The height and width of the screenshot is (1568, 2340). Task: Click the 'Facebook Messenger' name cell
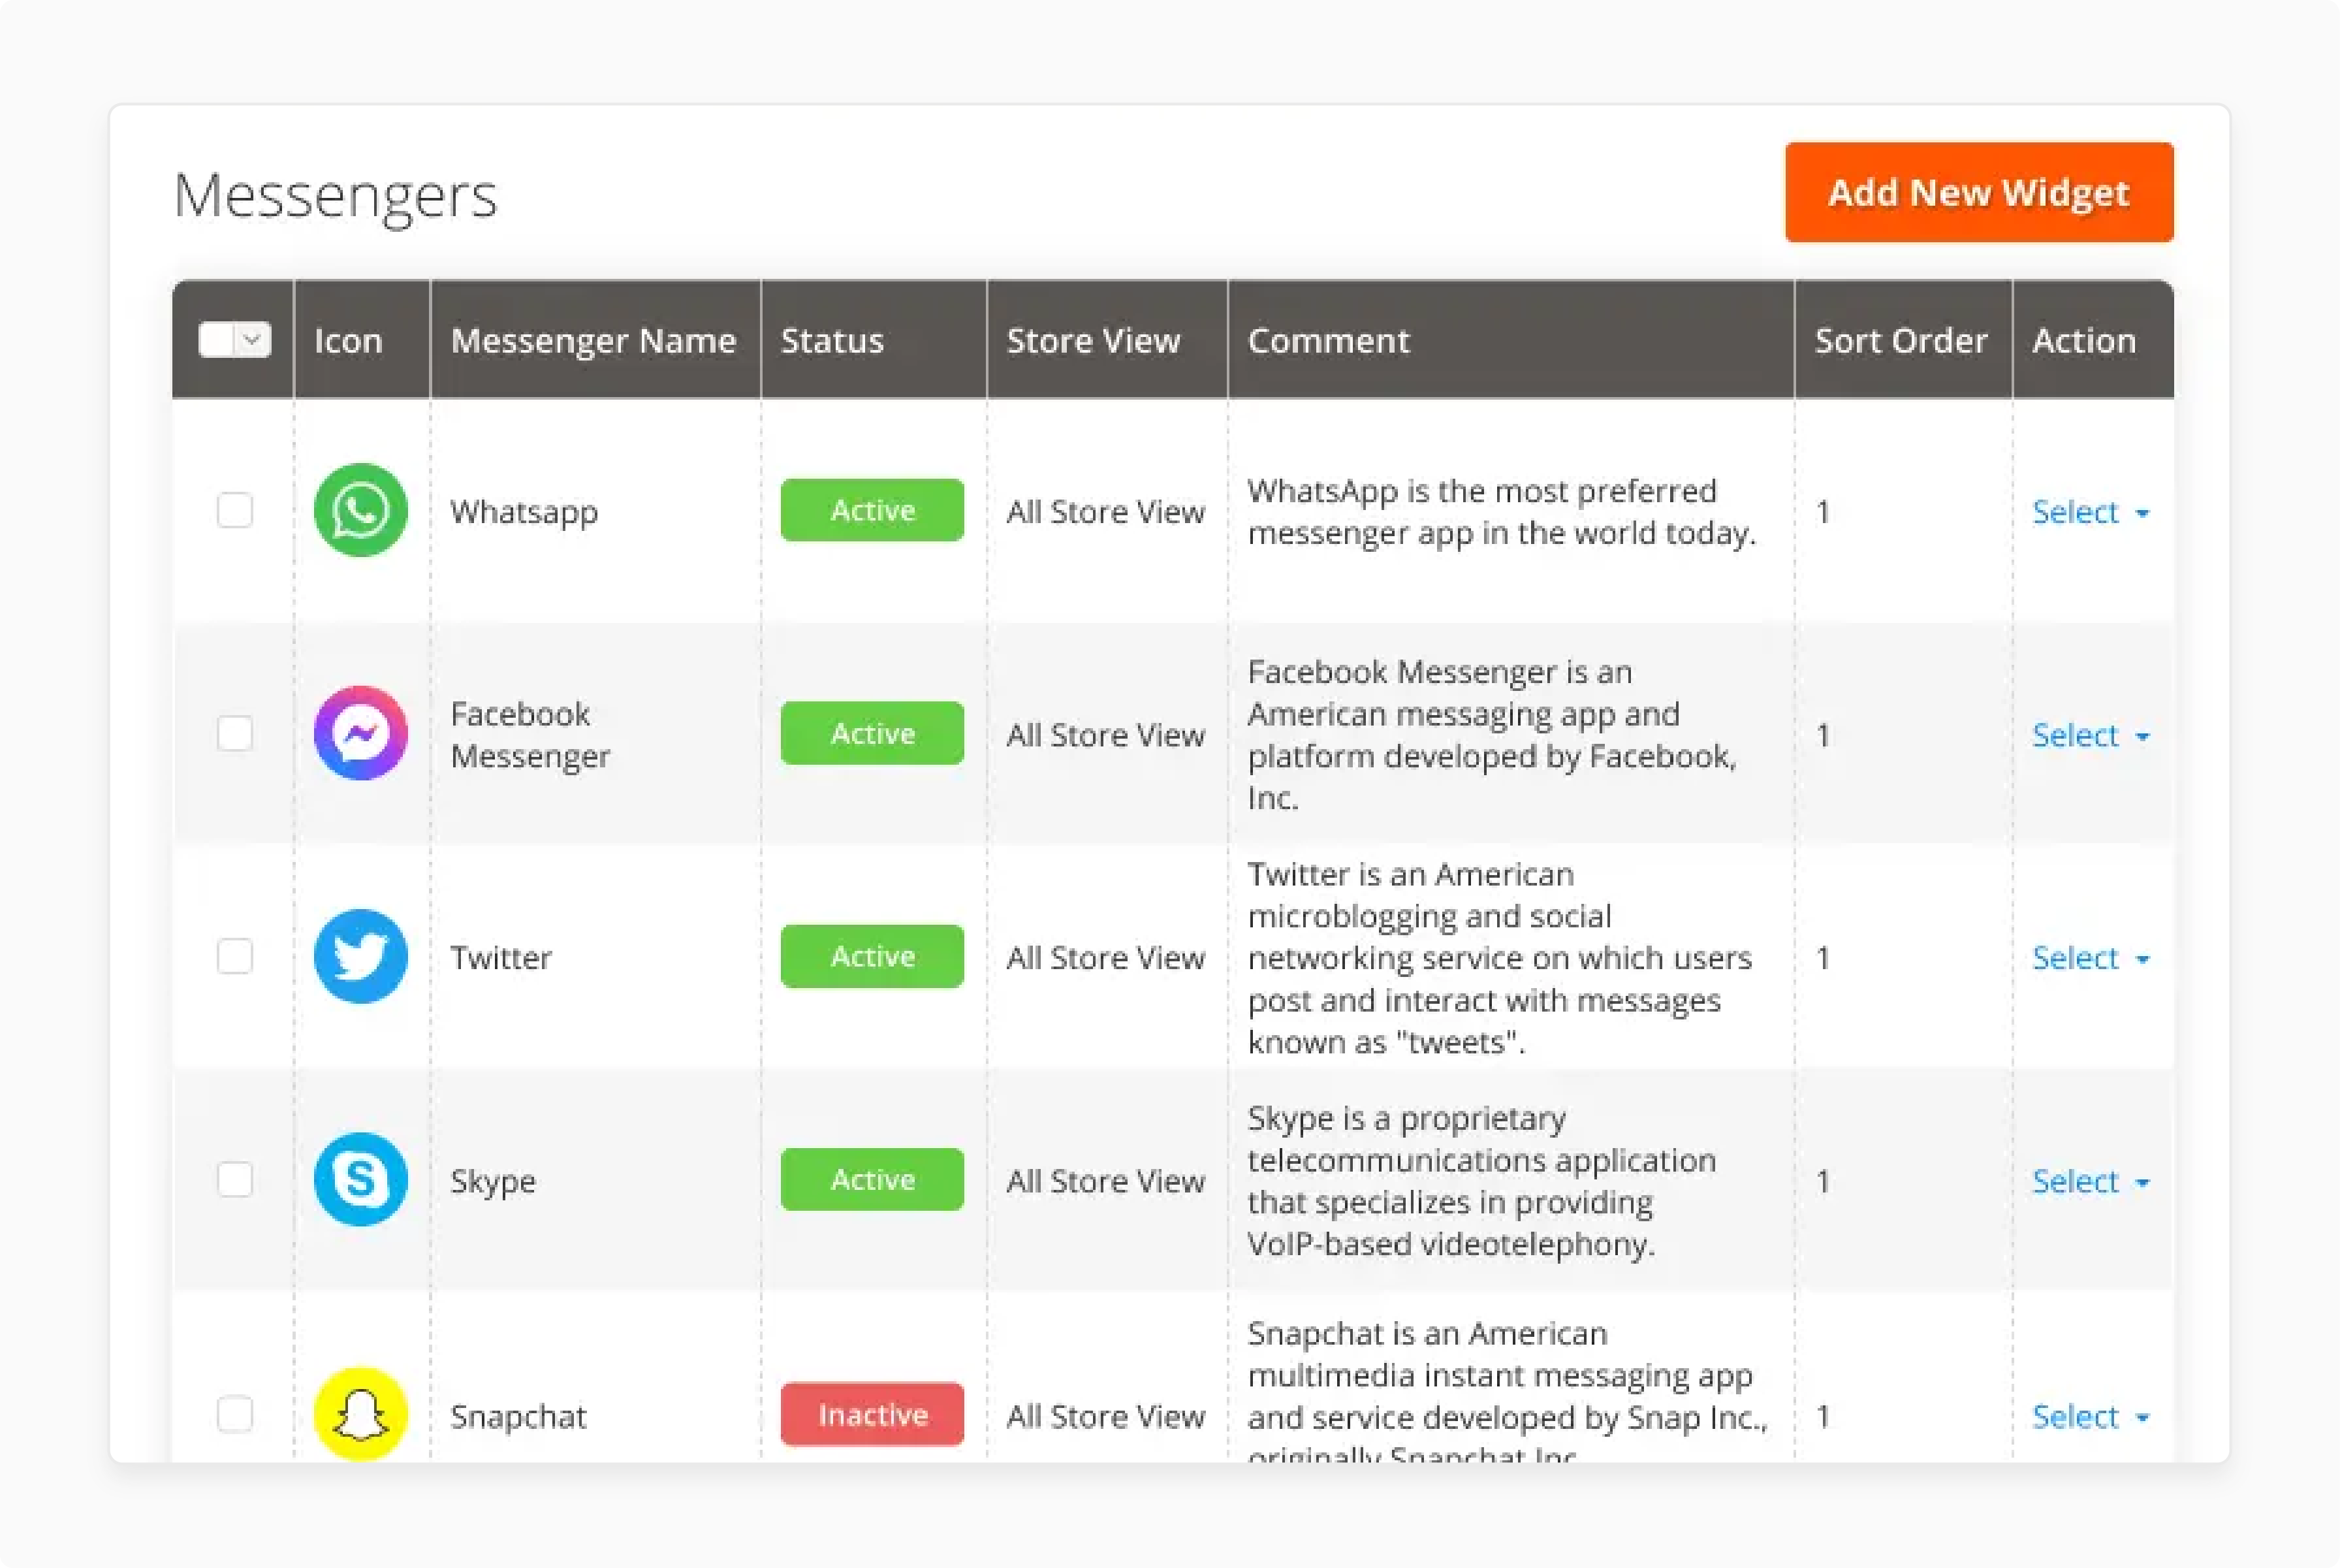point(530,735)
